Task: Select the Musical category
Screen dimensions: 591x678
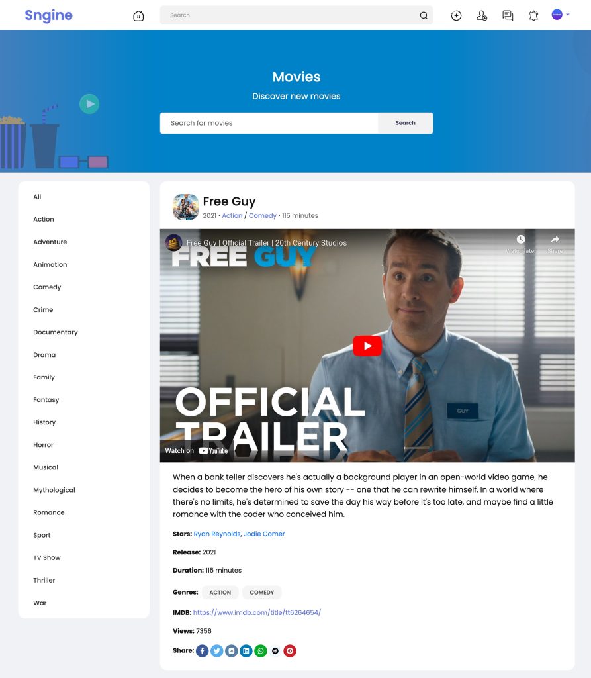Action: (x=46, y=467)
